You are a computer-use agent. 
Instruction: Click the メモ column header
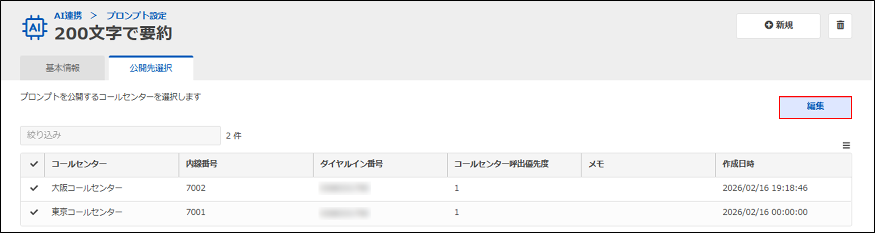(x=596, y=164)
